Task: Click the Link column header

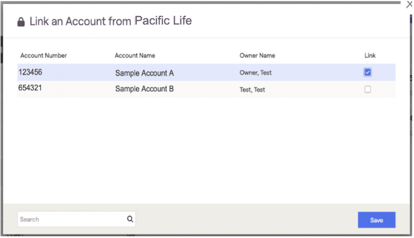Action: pos(370,56)
